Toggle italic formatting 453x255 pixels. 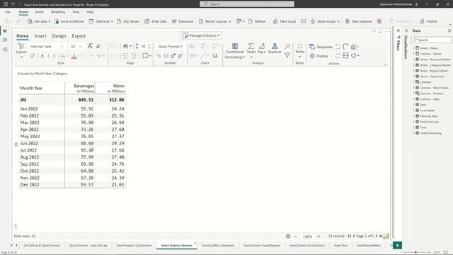(48, 56)
